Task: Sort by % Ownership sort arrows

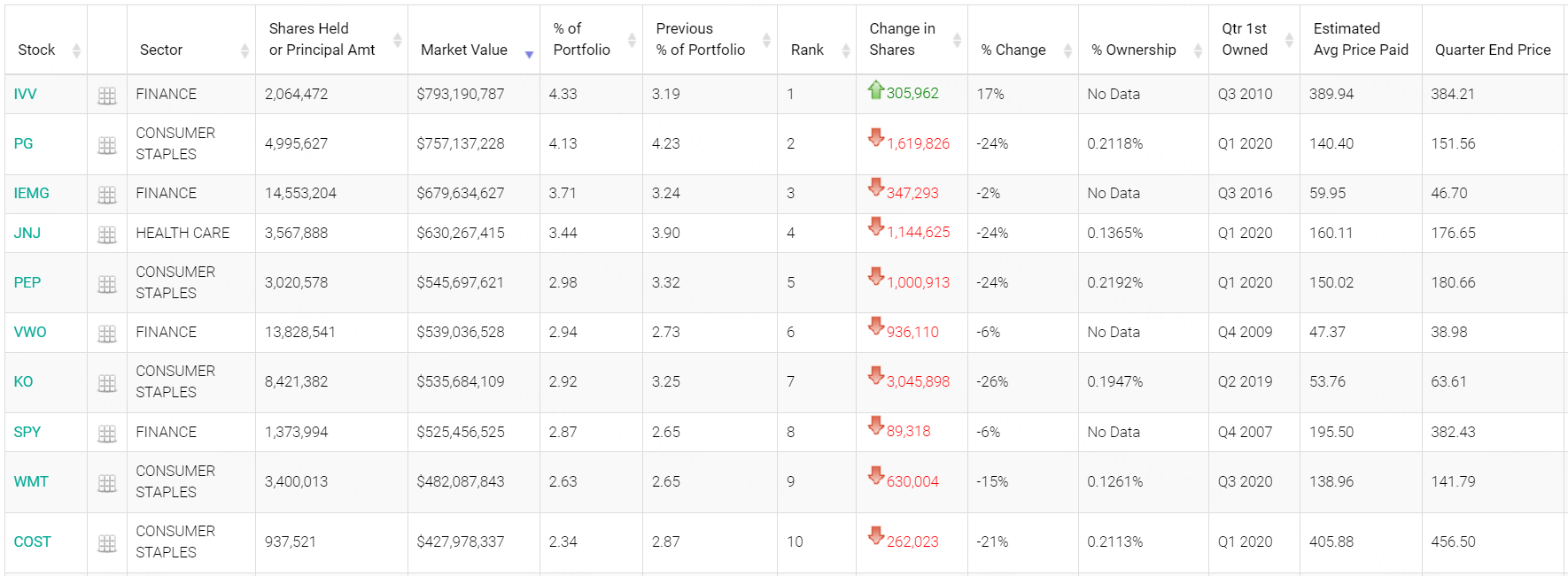Action: (x=1198, y=50)
